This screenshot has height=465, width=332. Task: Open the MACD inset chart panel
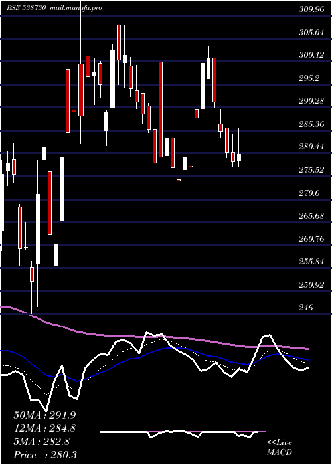(183, 432)
